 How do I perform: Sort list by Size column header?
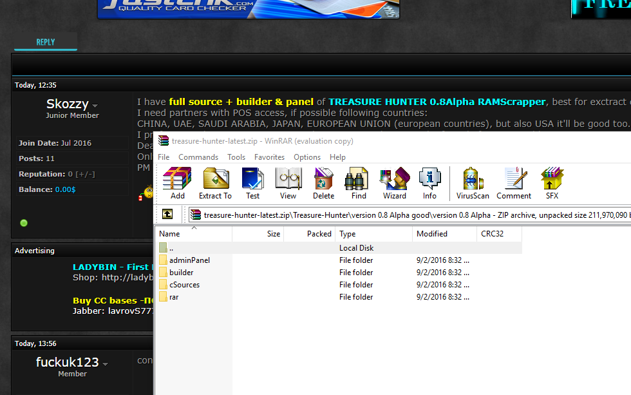pyautogui.click(x=258, y=233)
